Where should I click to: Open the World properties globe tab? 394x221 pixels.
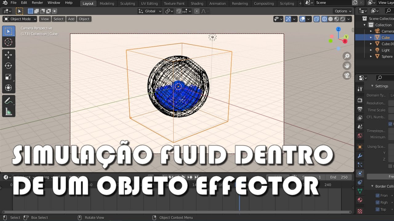[360, 135]
